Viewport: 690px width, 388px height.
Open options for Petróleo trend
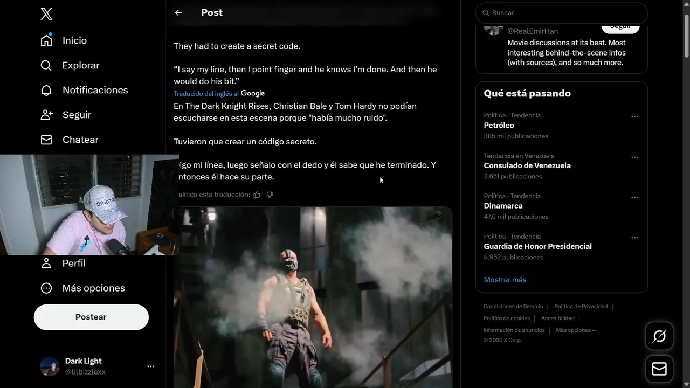point(634,117)
